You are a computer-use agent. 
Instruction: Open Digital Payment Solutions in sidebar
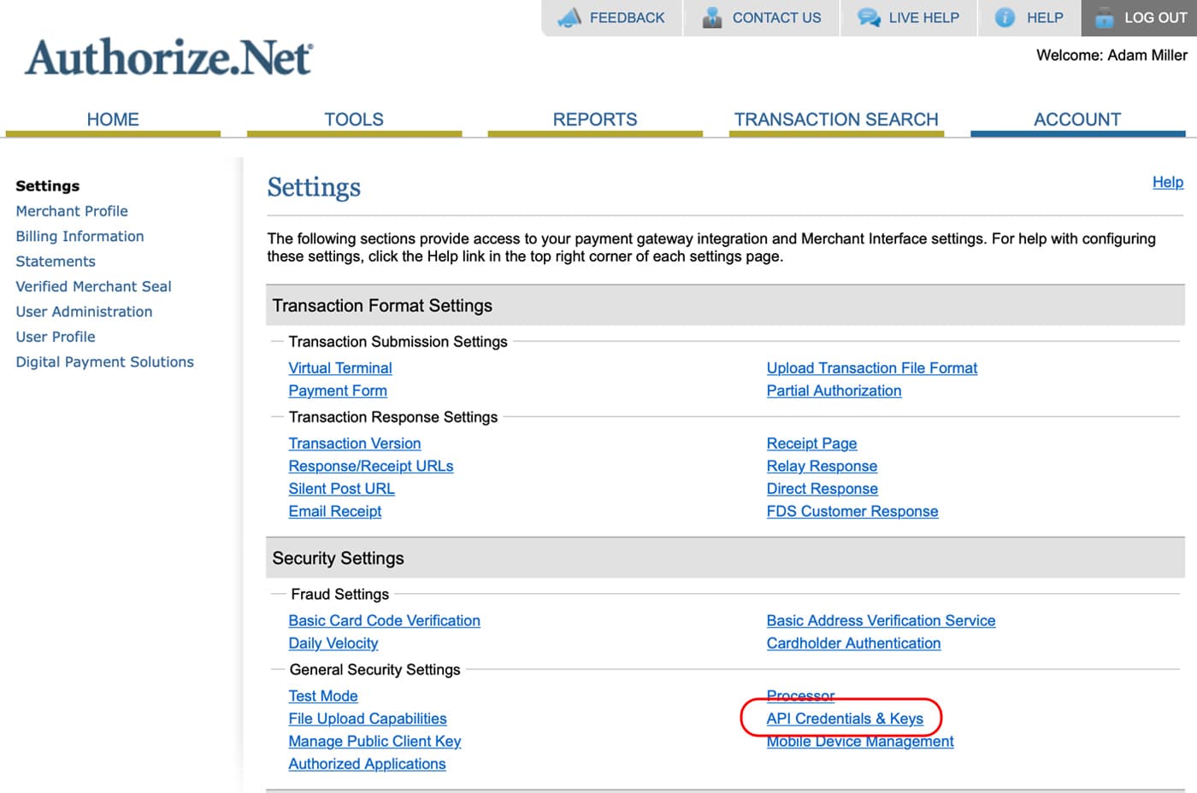coord(104,362)
